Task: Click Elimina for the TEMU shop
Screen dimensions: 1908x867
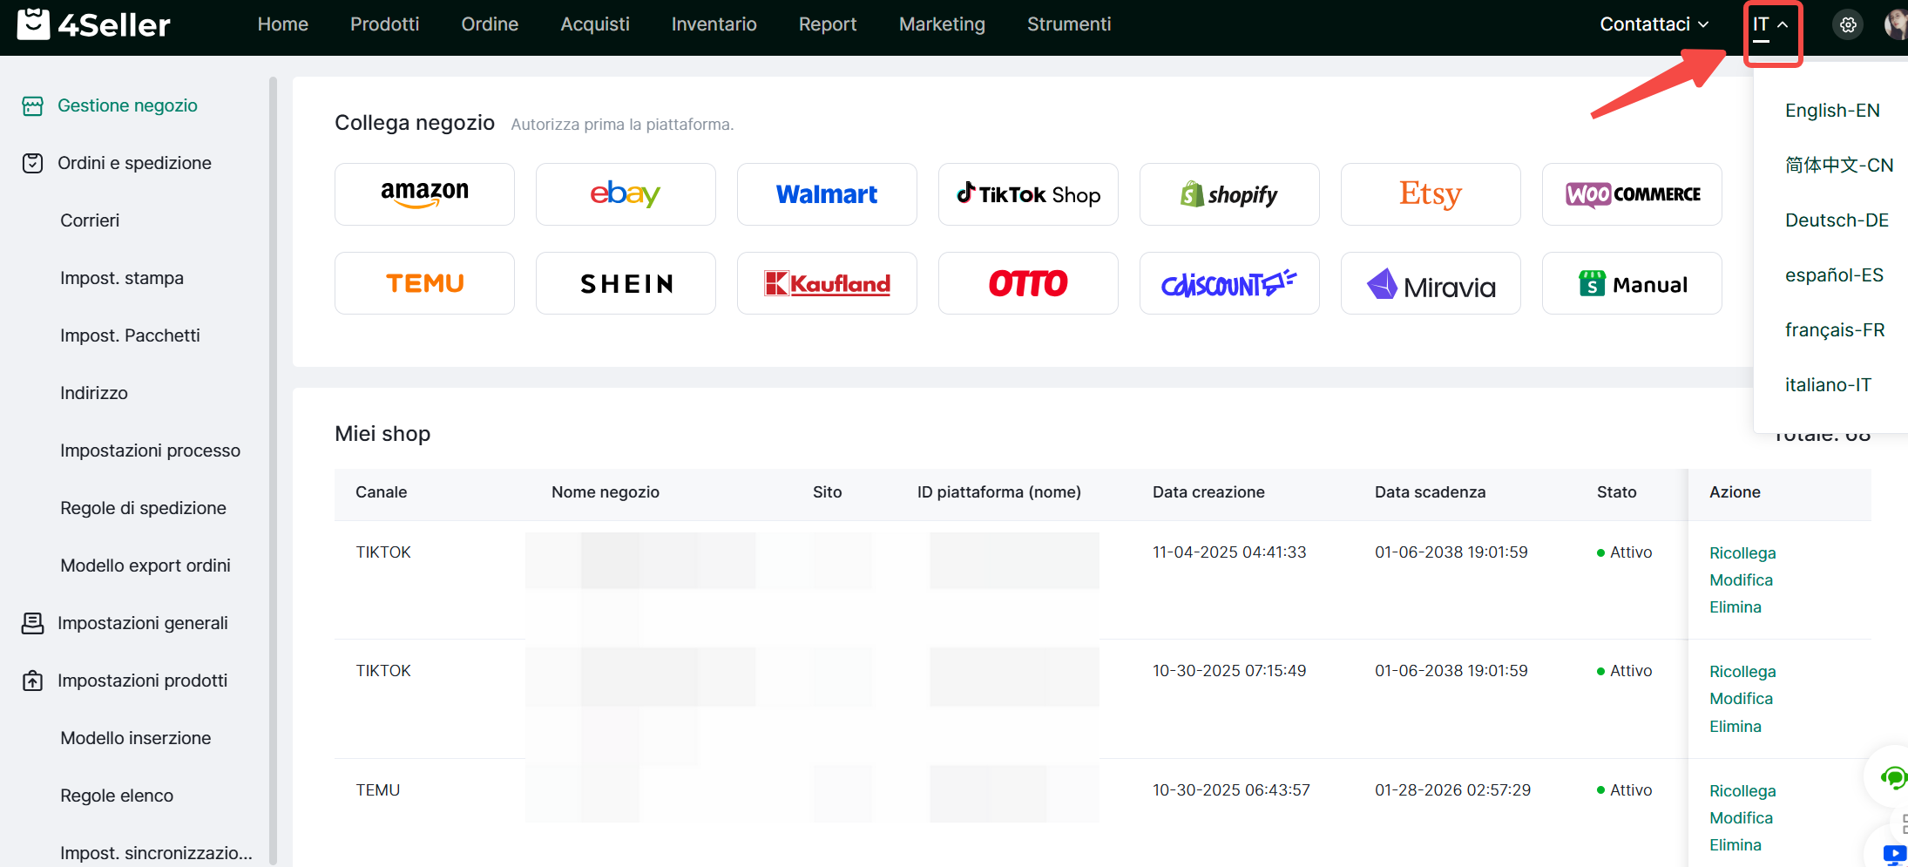Action: [1735, 845]
